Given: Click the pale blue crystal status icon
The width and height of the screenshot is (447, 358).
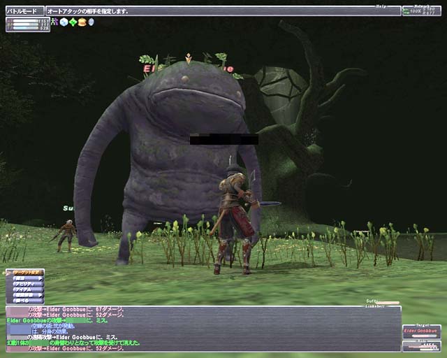Looking at the screenshot, I should (64, 22).
